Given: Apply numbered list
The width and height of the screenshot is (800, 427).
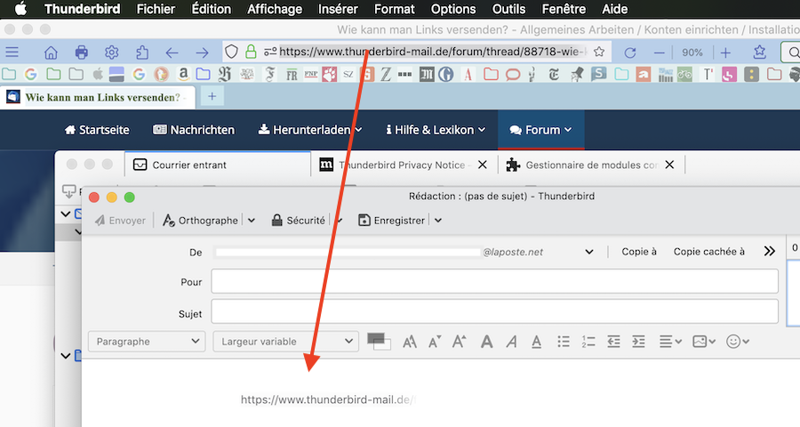Looking at the screenshot, I should (x=588, y=342).
